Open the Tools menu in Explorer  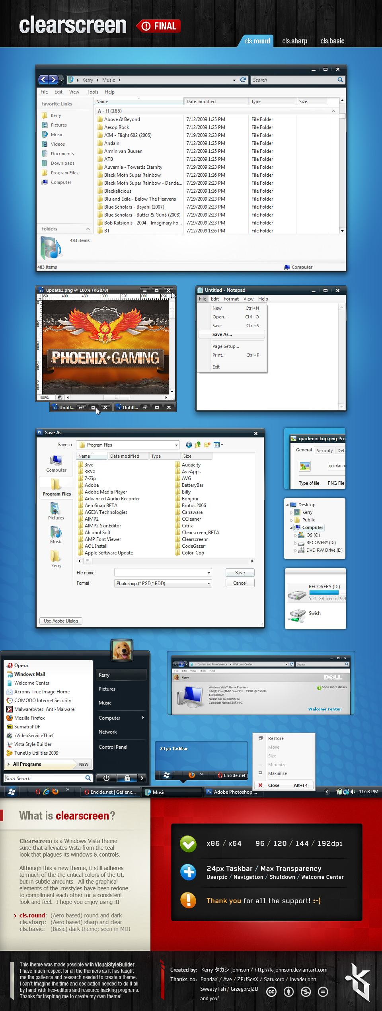click(92, 92)
